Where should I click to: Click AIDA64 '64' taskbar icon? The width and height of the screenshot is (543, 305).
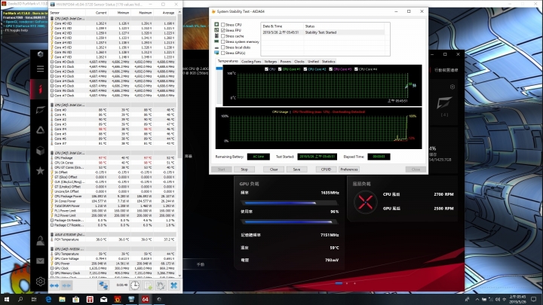pos(145,300)
